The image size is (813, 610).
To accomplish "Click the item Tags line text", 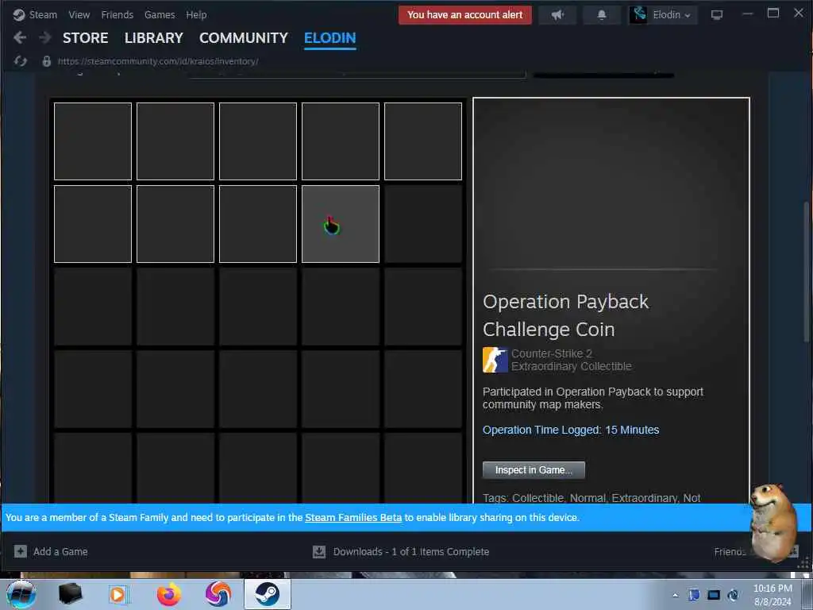I will (x=591, y=498).
